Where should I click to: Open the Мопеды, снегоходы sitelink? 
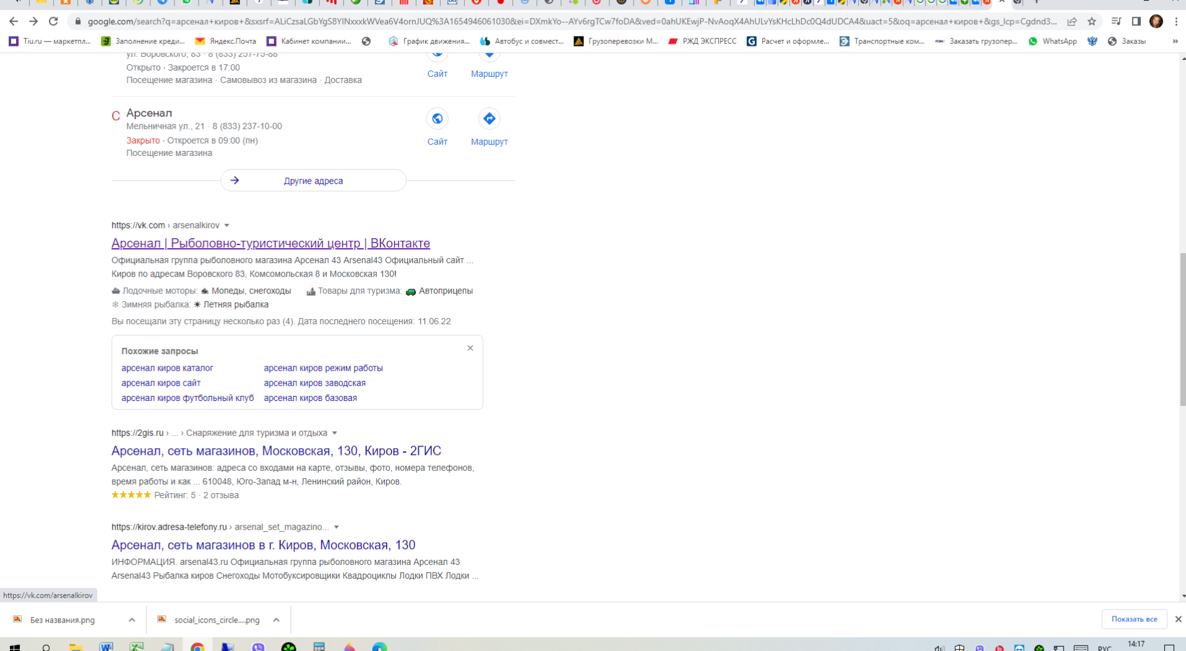coord(251,291)
